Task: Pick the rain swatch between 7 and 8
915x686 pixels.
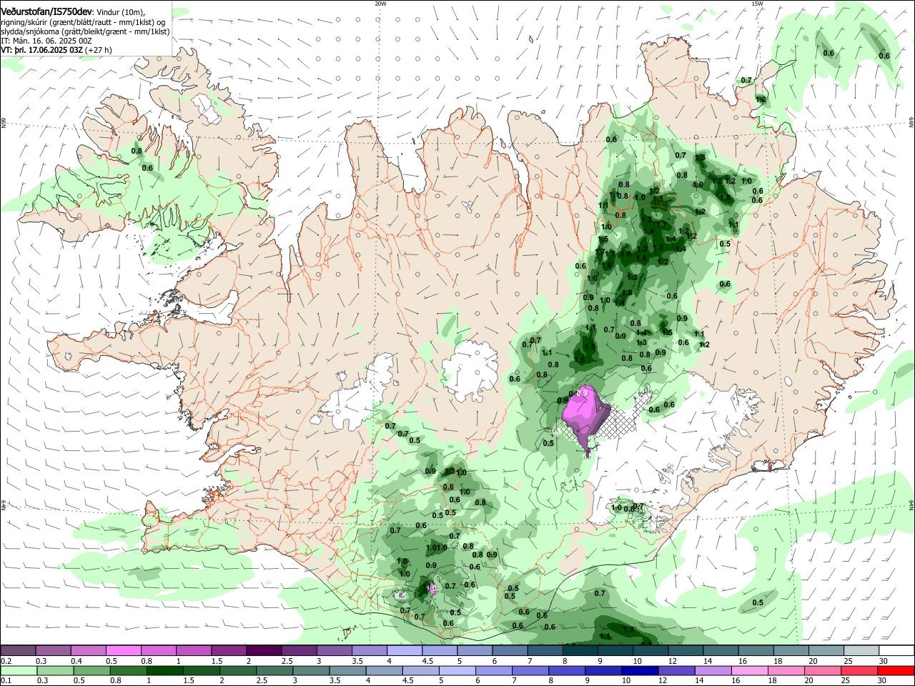Action: pyautogui.click(x=530, y=670)
